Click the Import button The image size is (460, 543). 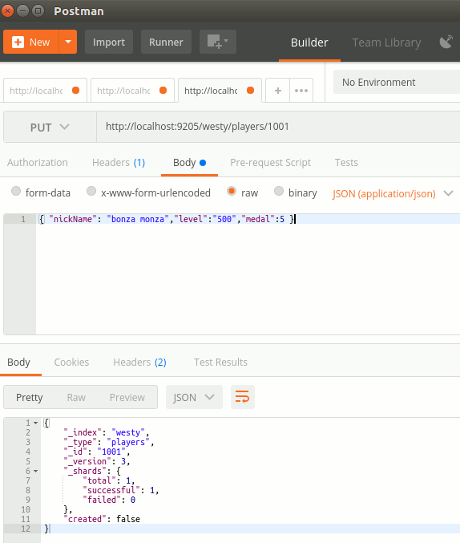pyautogui.click(x=109, y=42)
